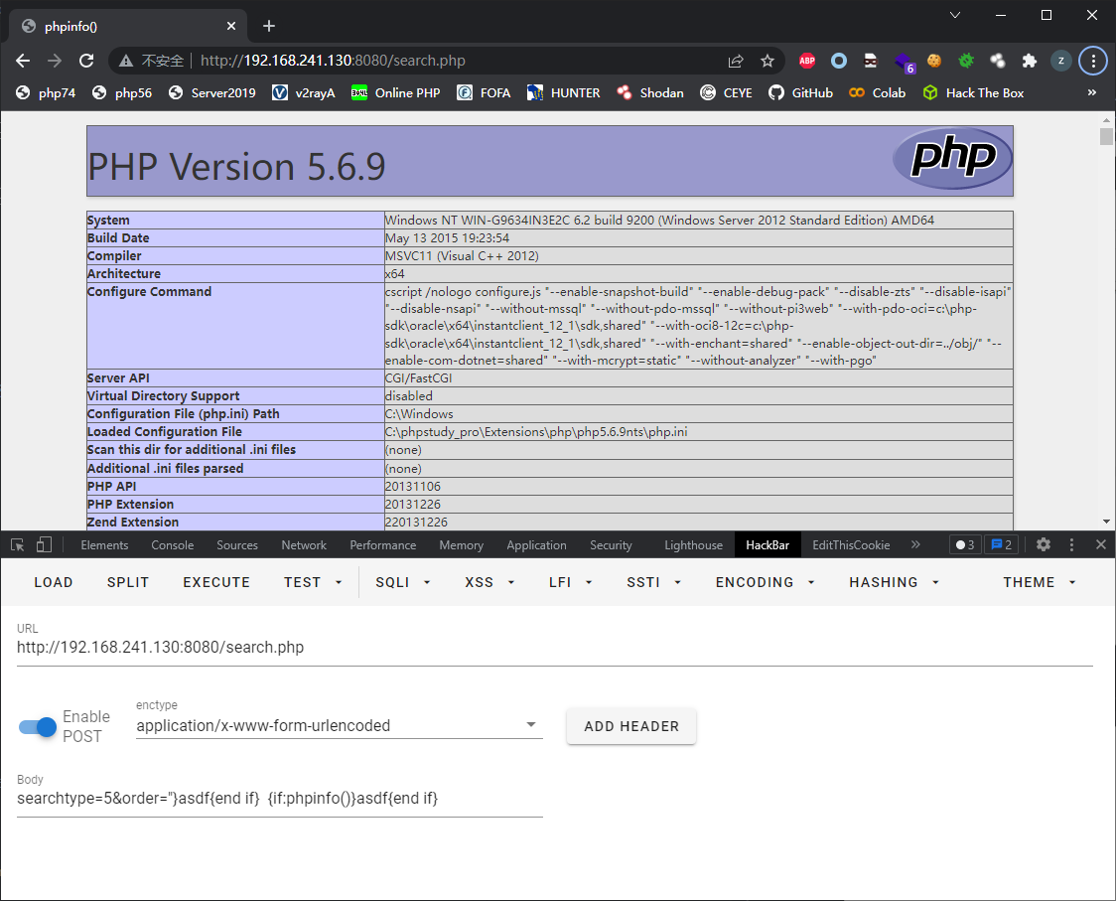The height and width of the screenshot is (901, 1116).
Task: Switch to the Network tab
Action: click(x=304, y=545)
